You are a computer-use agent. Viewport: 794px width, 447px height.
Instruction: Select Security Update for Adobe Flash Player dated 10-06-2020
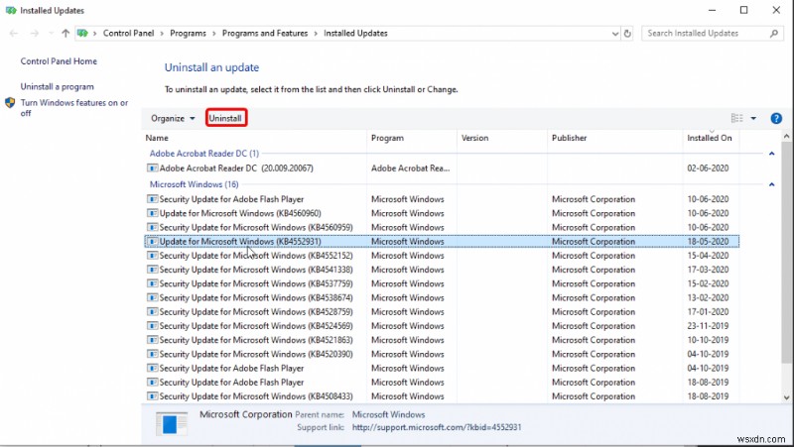[442, 199]
